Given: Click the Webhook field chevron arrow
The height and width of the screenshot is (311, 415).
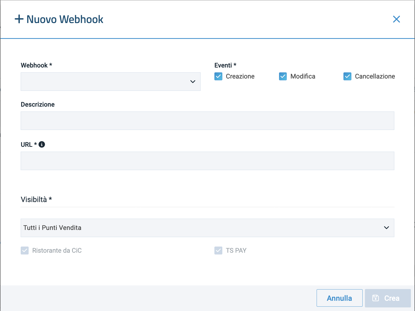Looking at the screenshot, I should pos(193,82).
